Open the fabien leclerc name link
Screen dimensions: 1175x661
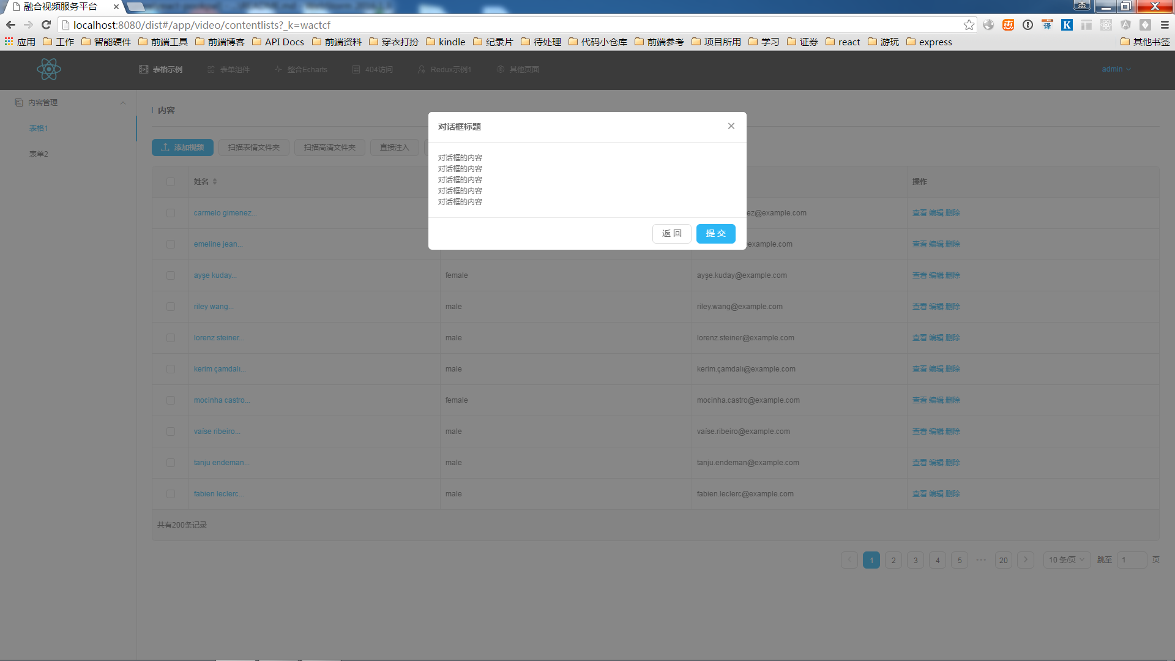point(219,494)
